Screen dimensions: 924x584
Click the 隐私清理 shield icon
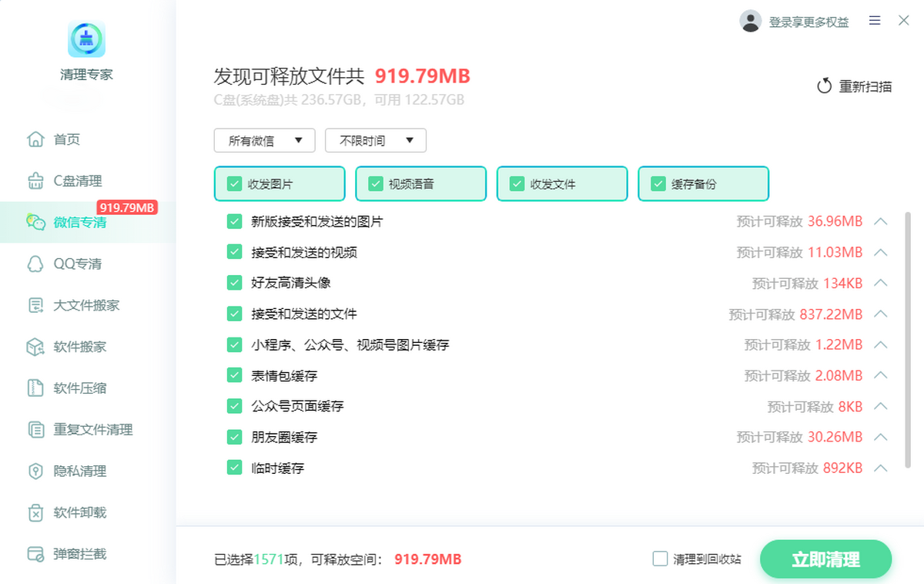coord(35,471)
